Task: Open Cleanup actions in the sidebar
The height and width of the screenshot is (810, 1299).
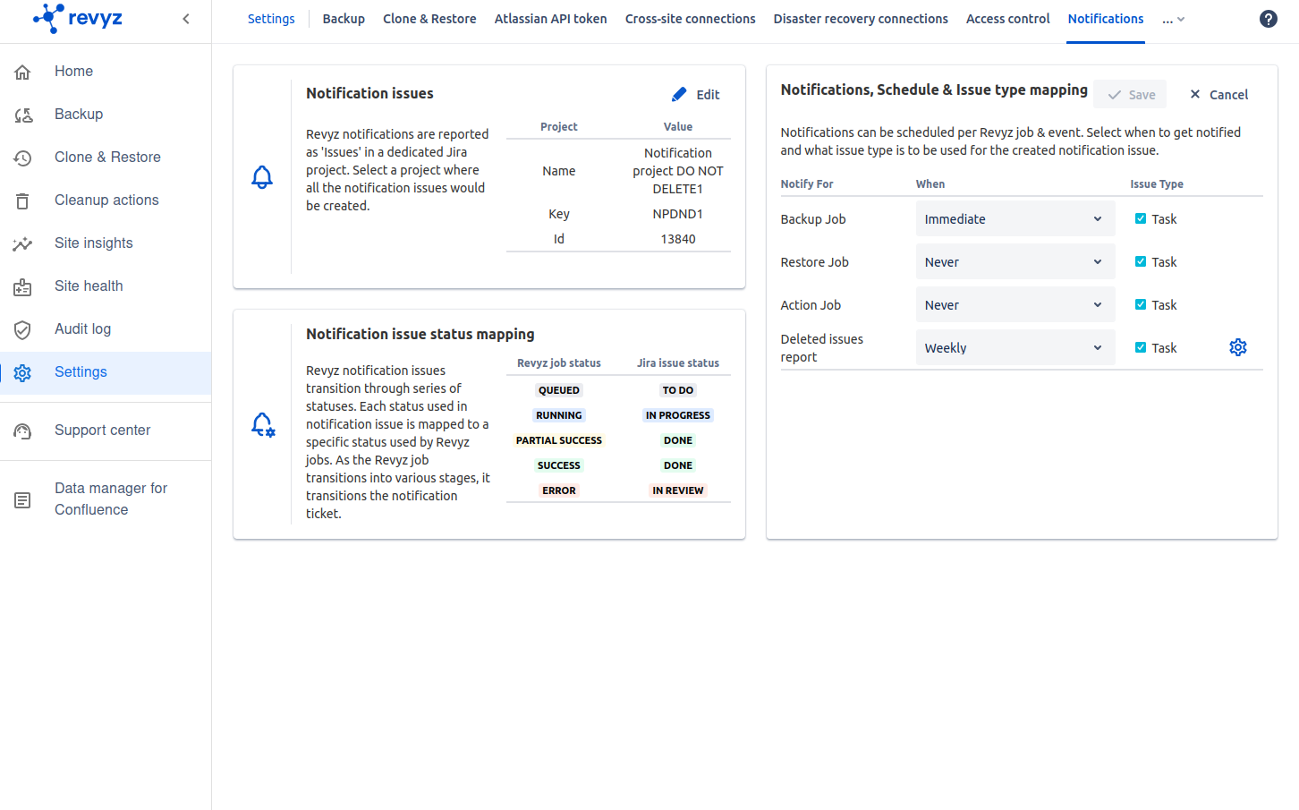Action: click(x=106, y=200)
